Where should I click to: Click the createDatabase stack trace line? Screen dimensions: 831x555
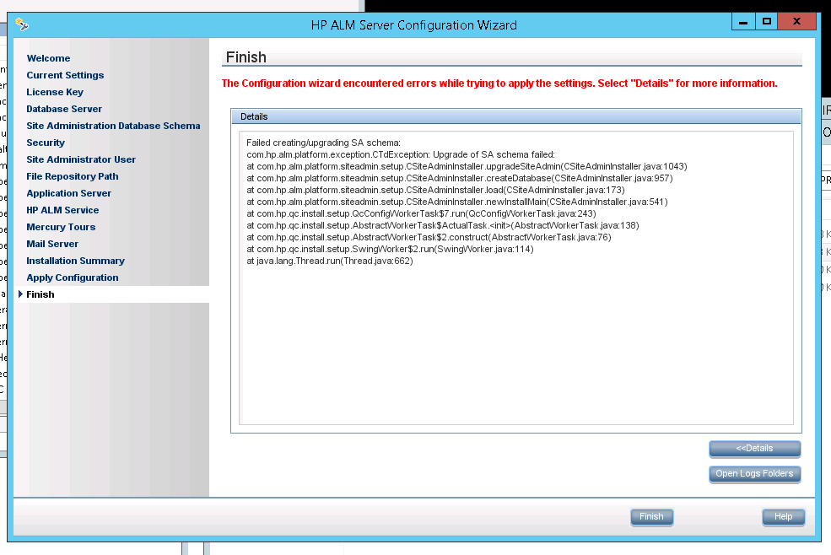pyautogui.click(x=460, y=178)
